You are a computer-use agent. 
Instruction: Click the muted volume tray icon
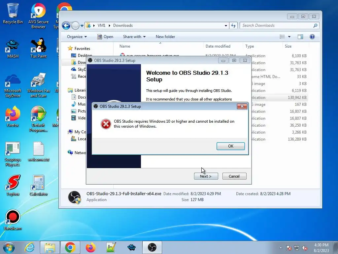[305, 248]
